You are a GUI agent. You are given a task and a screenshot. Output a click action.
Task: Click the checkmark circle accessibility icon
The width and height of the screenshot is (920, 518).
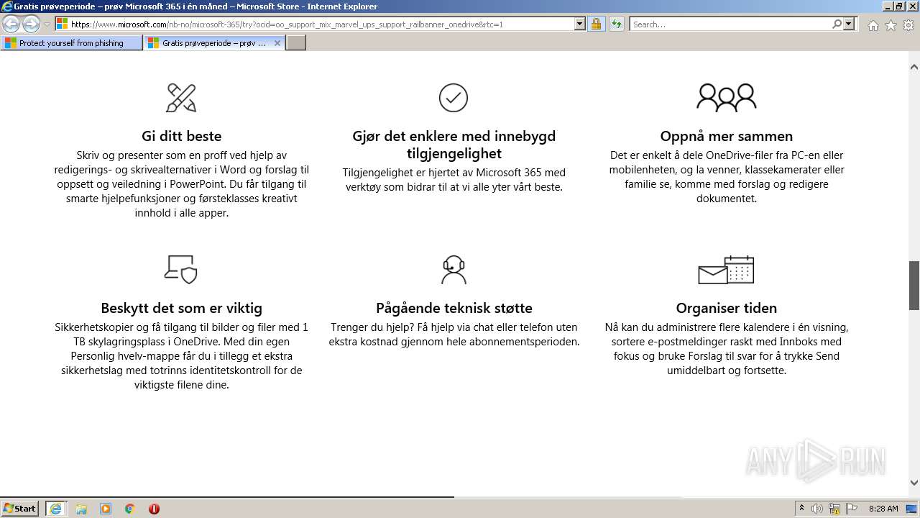pos(454,98)
